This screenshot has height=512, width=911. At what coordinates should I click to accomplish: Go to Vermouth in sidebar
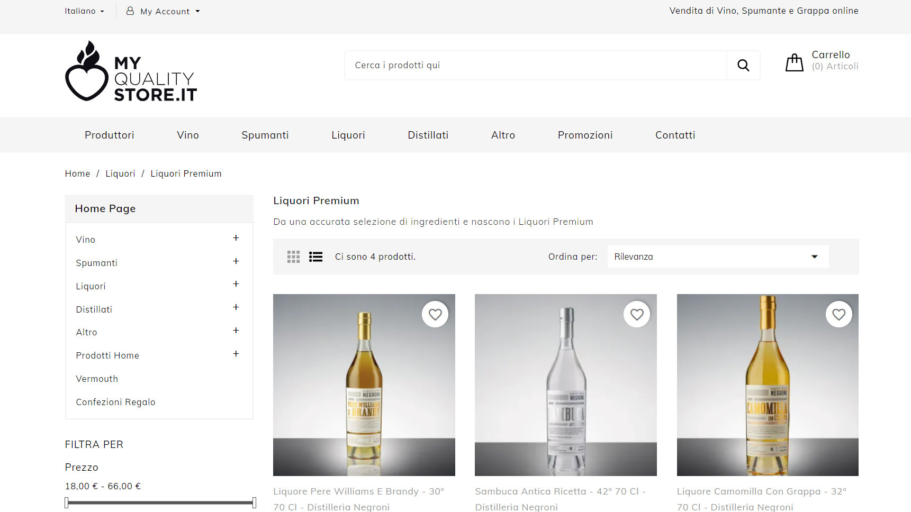point(97,379)
